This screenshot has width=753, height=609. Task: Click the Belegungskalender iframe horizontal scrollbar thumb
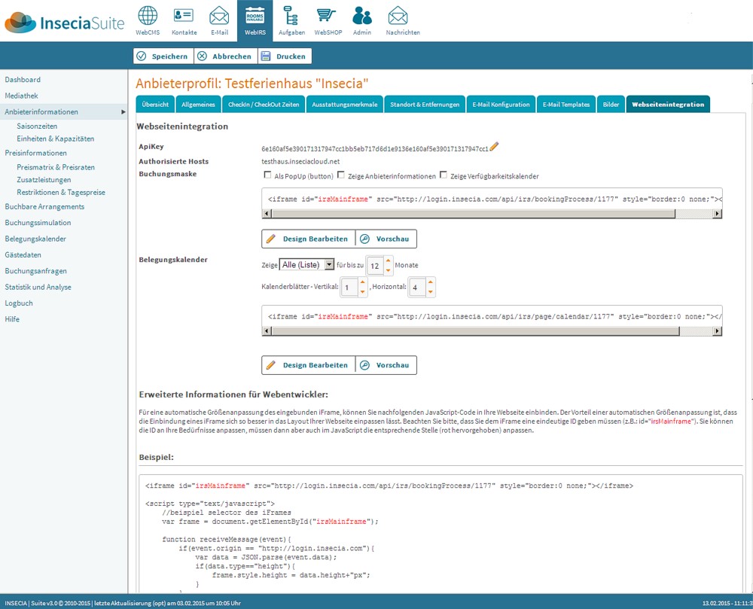475,330
